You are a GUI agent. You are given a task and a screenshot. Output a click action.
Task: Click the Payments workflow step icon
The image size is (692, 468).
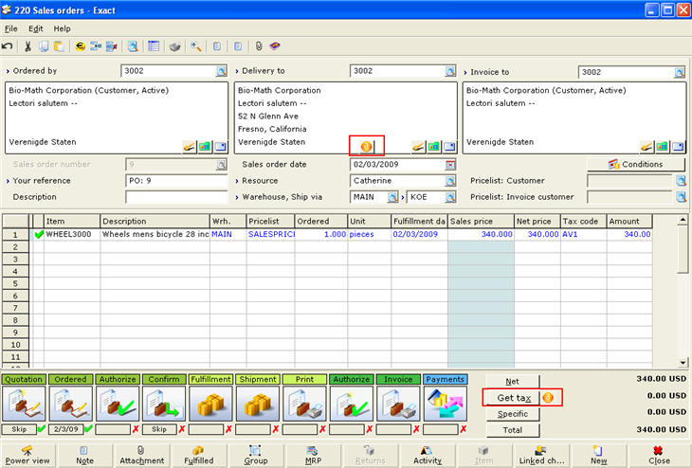pyautogui.click(x=446, y=404)
